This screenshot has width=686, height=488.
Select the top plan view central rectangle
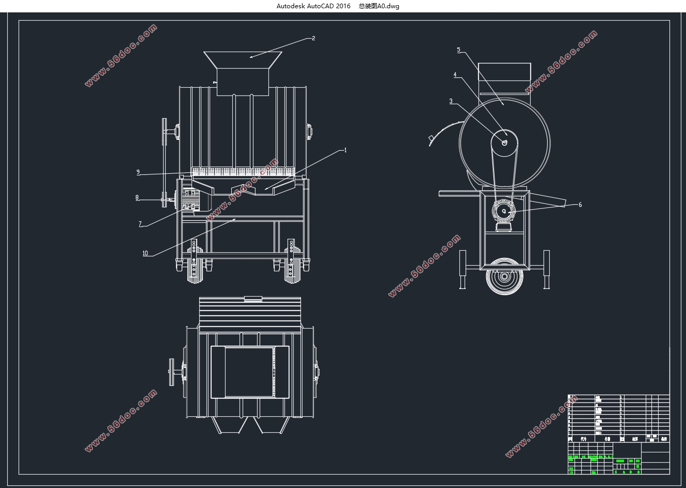click(x=250, y=372)
